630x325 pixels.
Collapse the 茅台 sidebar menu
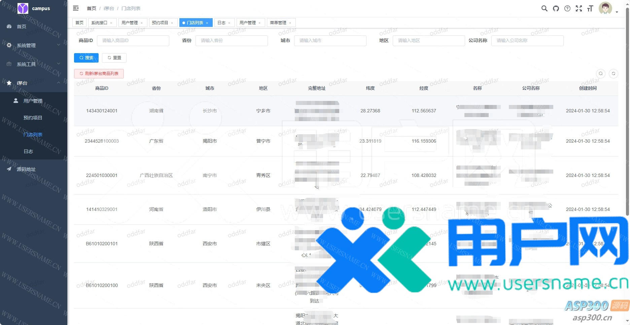tap(34, 83)
